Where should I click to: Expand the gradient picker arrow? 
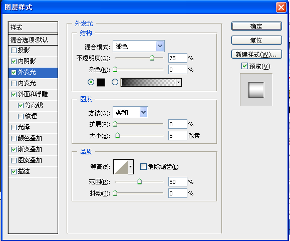179,82
